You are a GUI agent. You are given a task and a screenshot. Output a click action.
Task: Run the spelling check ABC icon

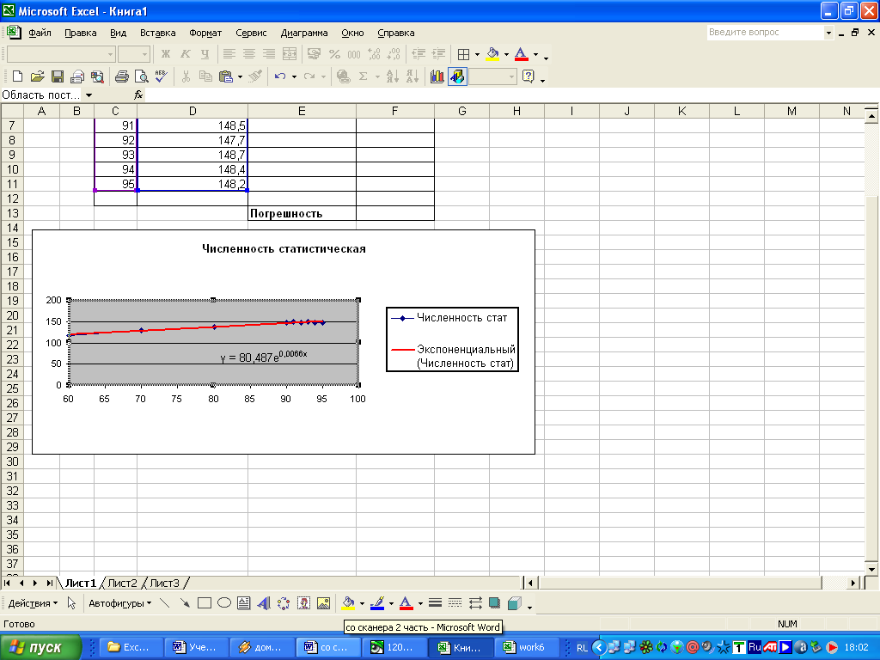[x=161, y=76]
